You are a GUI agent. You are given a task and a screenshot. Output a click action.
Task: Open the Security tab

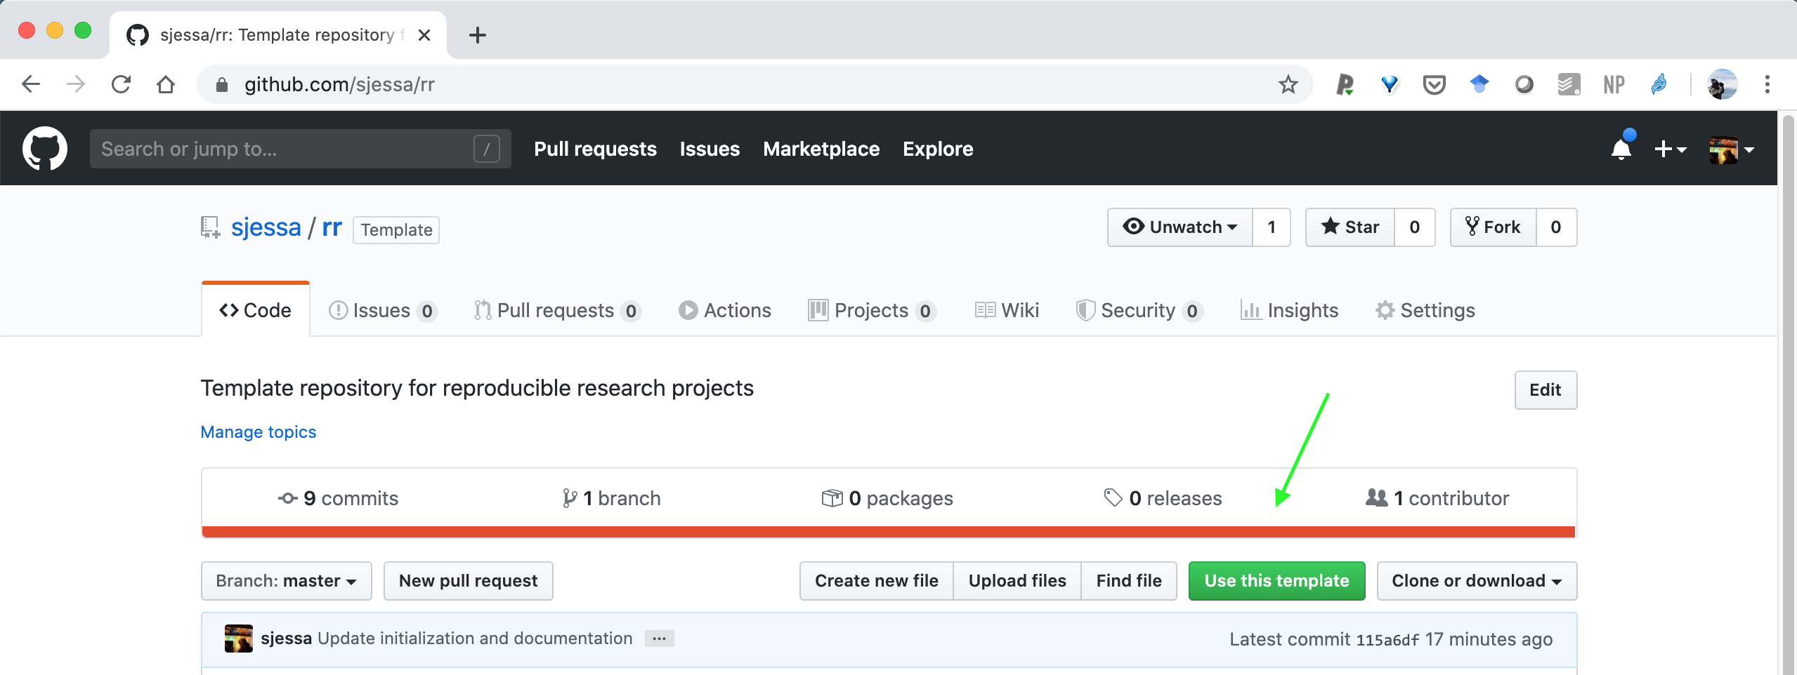[1139, 310]
